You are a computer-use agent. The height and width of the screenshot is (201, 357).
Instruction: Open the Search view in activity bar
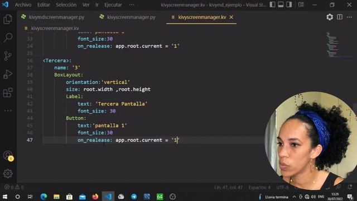pyautogui.click(x=8, y=37)
